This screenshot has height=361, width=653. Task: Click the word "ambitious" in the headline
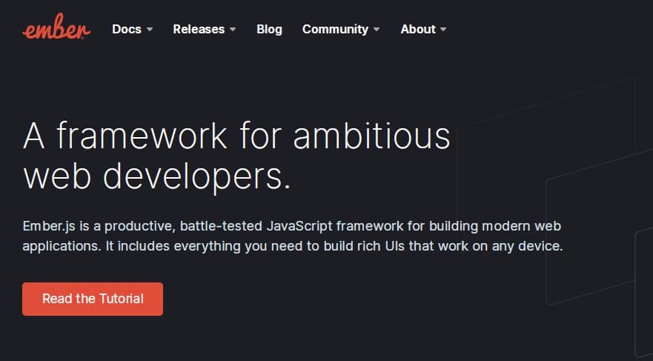pyautogui.click(x=371, y=136)
